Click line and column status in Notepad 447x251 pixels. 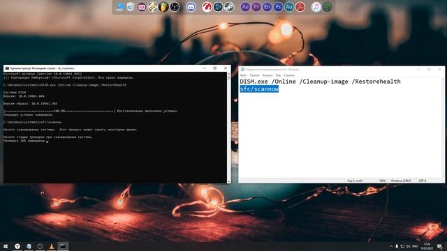356,181
